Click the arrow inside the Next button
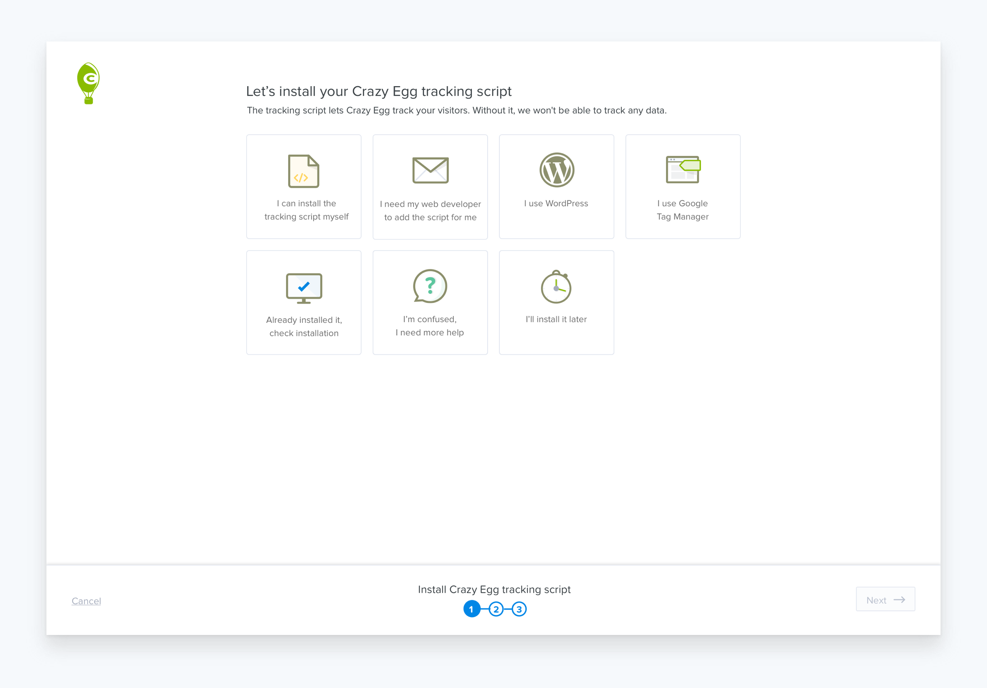 (x=899, y=600)
